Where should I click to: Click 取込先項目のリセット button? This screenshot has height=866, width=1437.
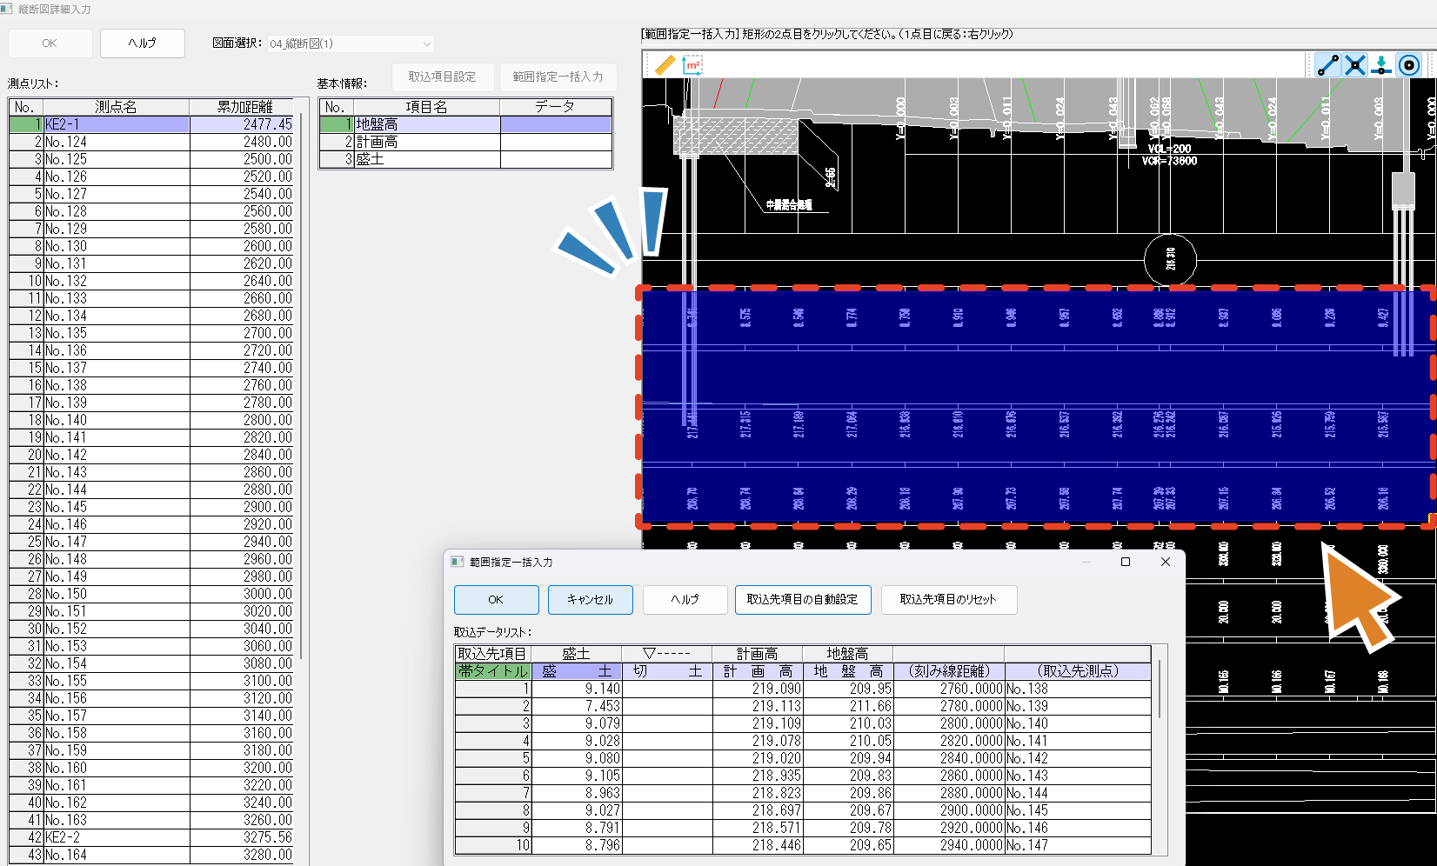(x=949, y=600)
